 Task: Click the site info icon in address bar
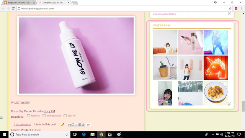click(19, 8)
